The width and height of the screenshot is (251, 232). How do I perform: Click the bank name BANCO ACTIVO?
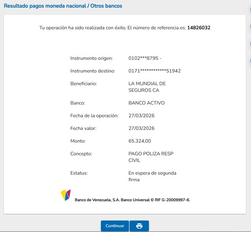point(146,103)
